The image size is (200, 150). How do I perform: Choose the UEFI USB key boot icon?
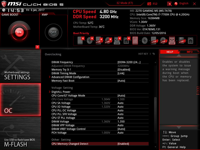[x=117, y=41]
